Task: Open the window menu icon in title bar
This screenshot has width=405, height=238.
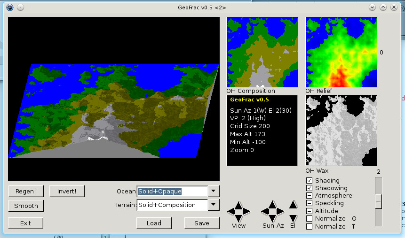Action: [9, 7]
